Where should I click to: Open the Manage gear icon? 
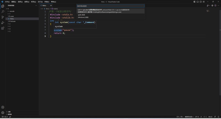(3, 113)
